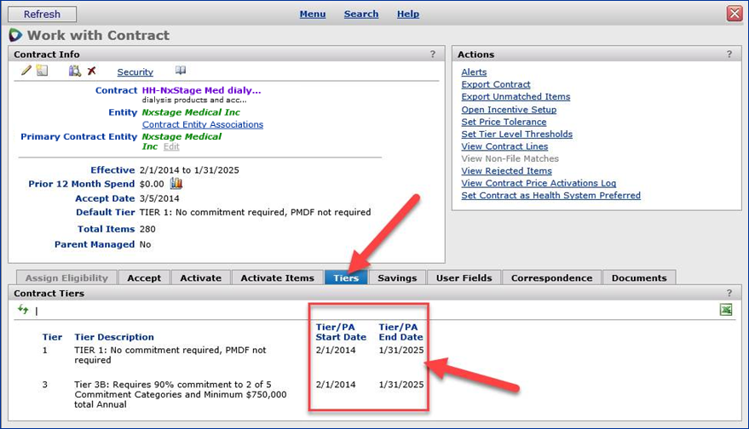
Task: Click View Contract Price Activations Log
Action: click(x=539, y=183)
